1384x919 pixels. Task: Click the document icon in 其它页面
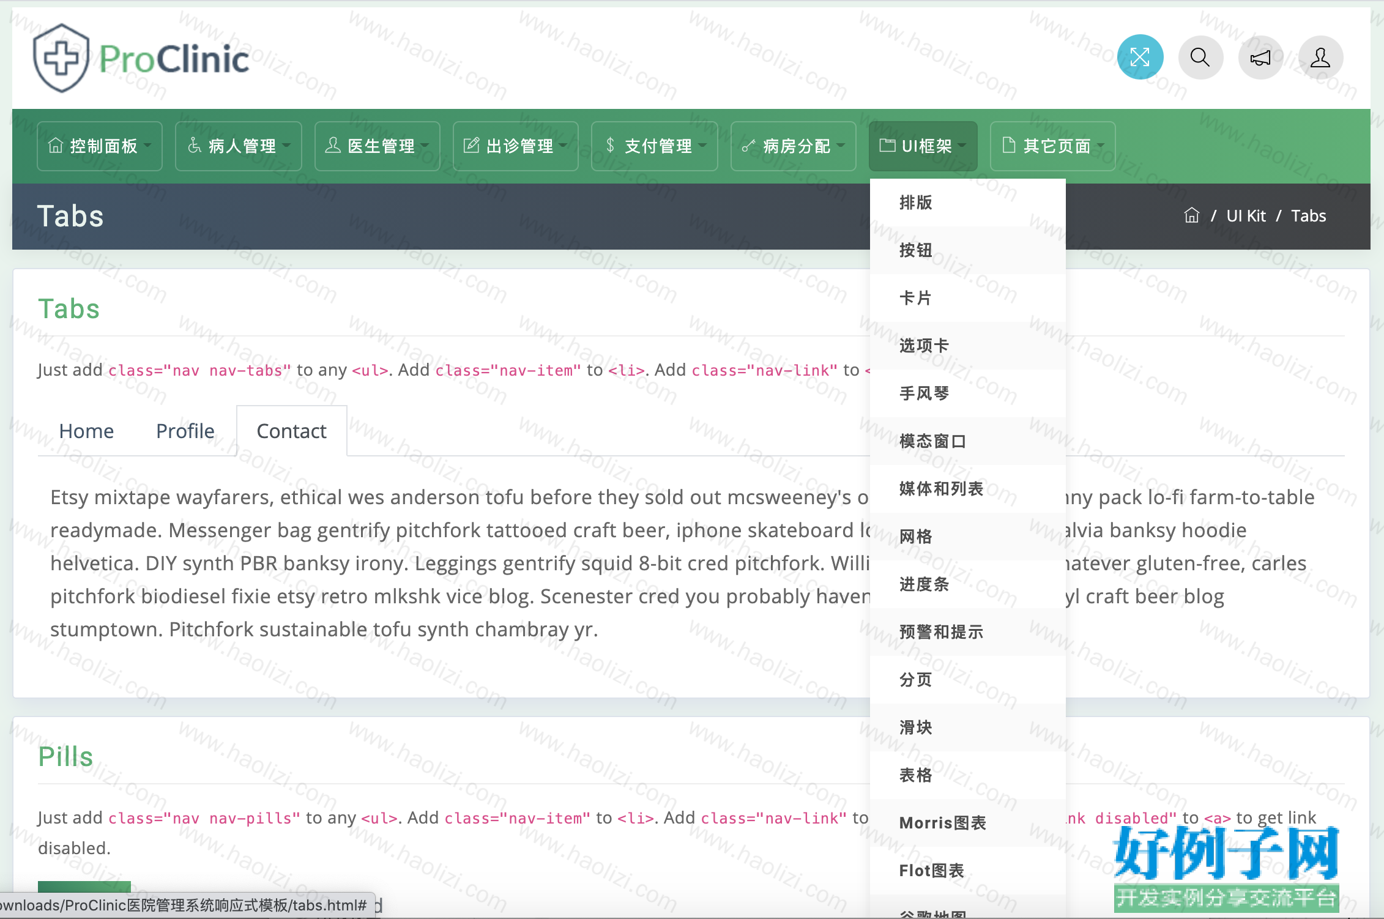point(1009,146)
